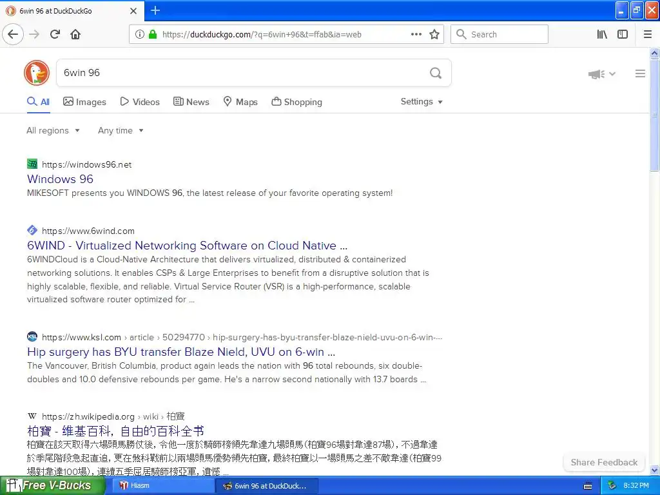Click the vertical scrollbar thumb
The height and width of the screenshot is (495, 660).
pos(655,115)
